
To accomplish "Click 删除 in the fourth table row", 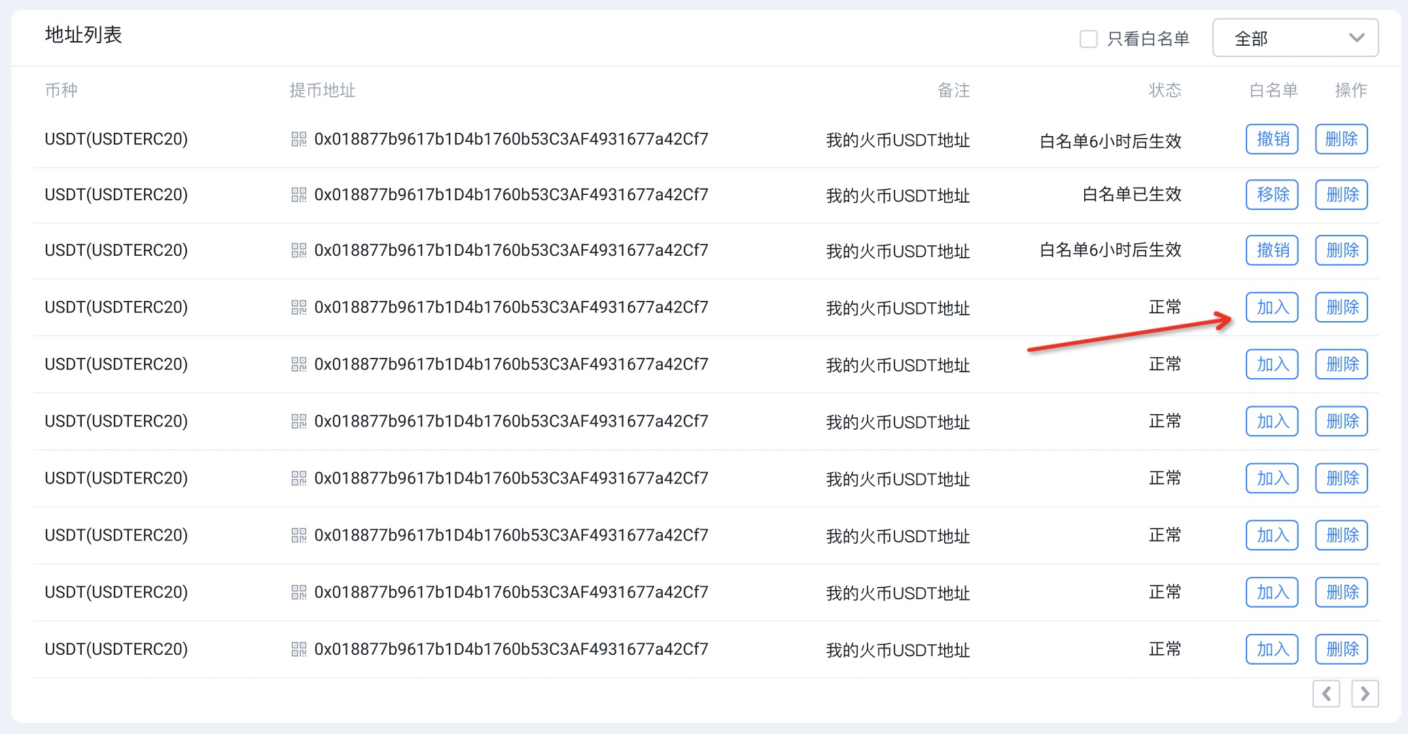I will click(x=1341, y=307).
